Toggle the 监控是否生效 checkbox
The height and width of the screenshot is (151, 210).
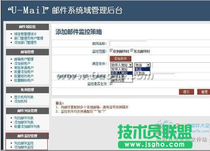[111, 84]
